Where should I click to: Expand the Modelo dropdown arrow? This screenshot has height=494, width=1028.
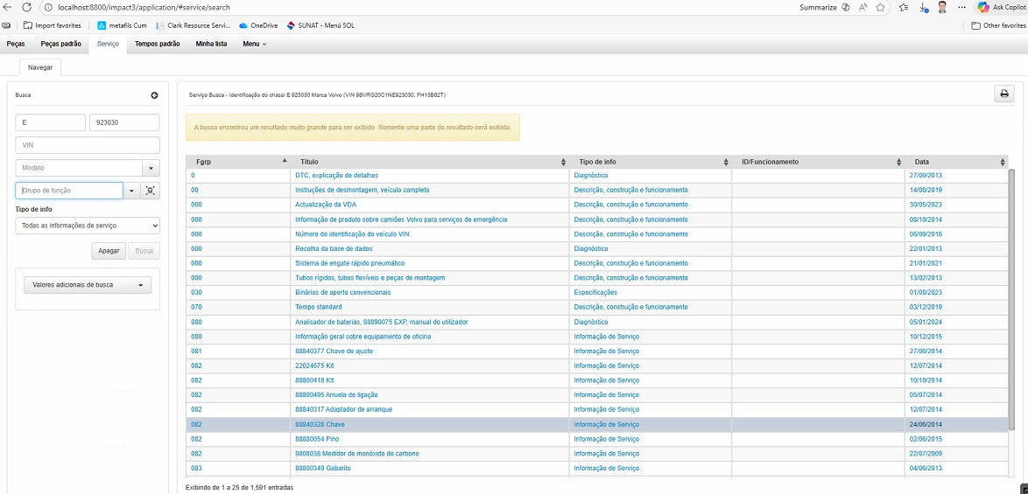151,168
